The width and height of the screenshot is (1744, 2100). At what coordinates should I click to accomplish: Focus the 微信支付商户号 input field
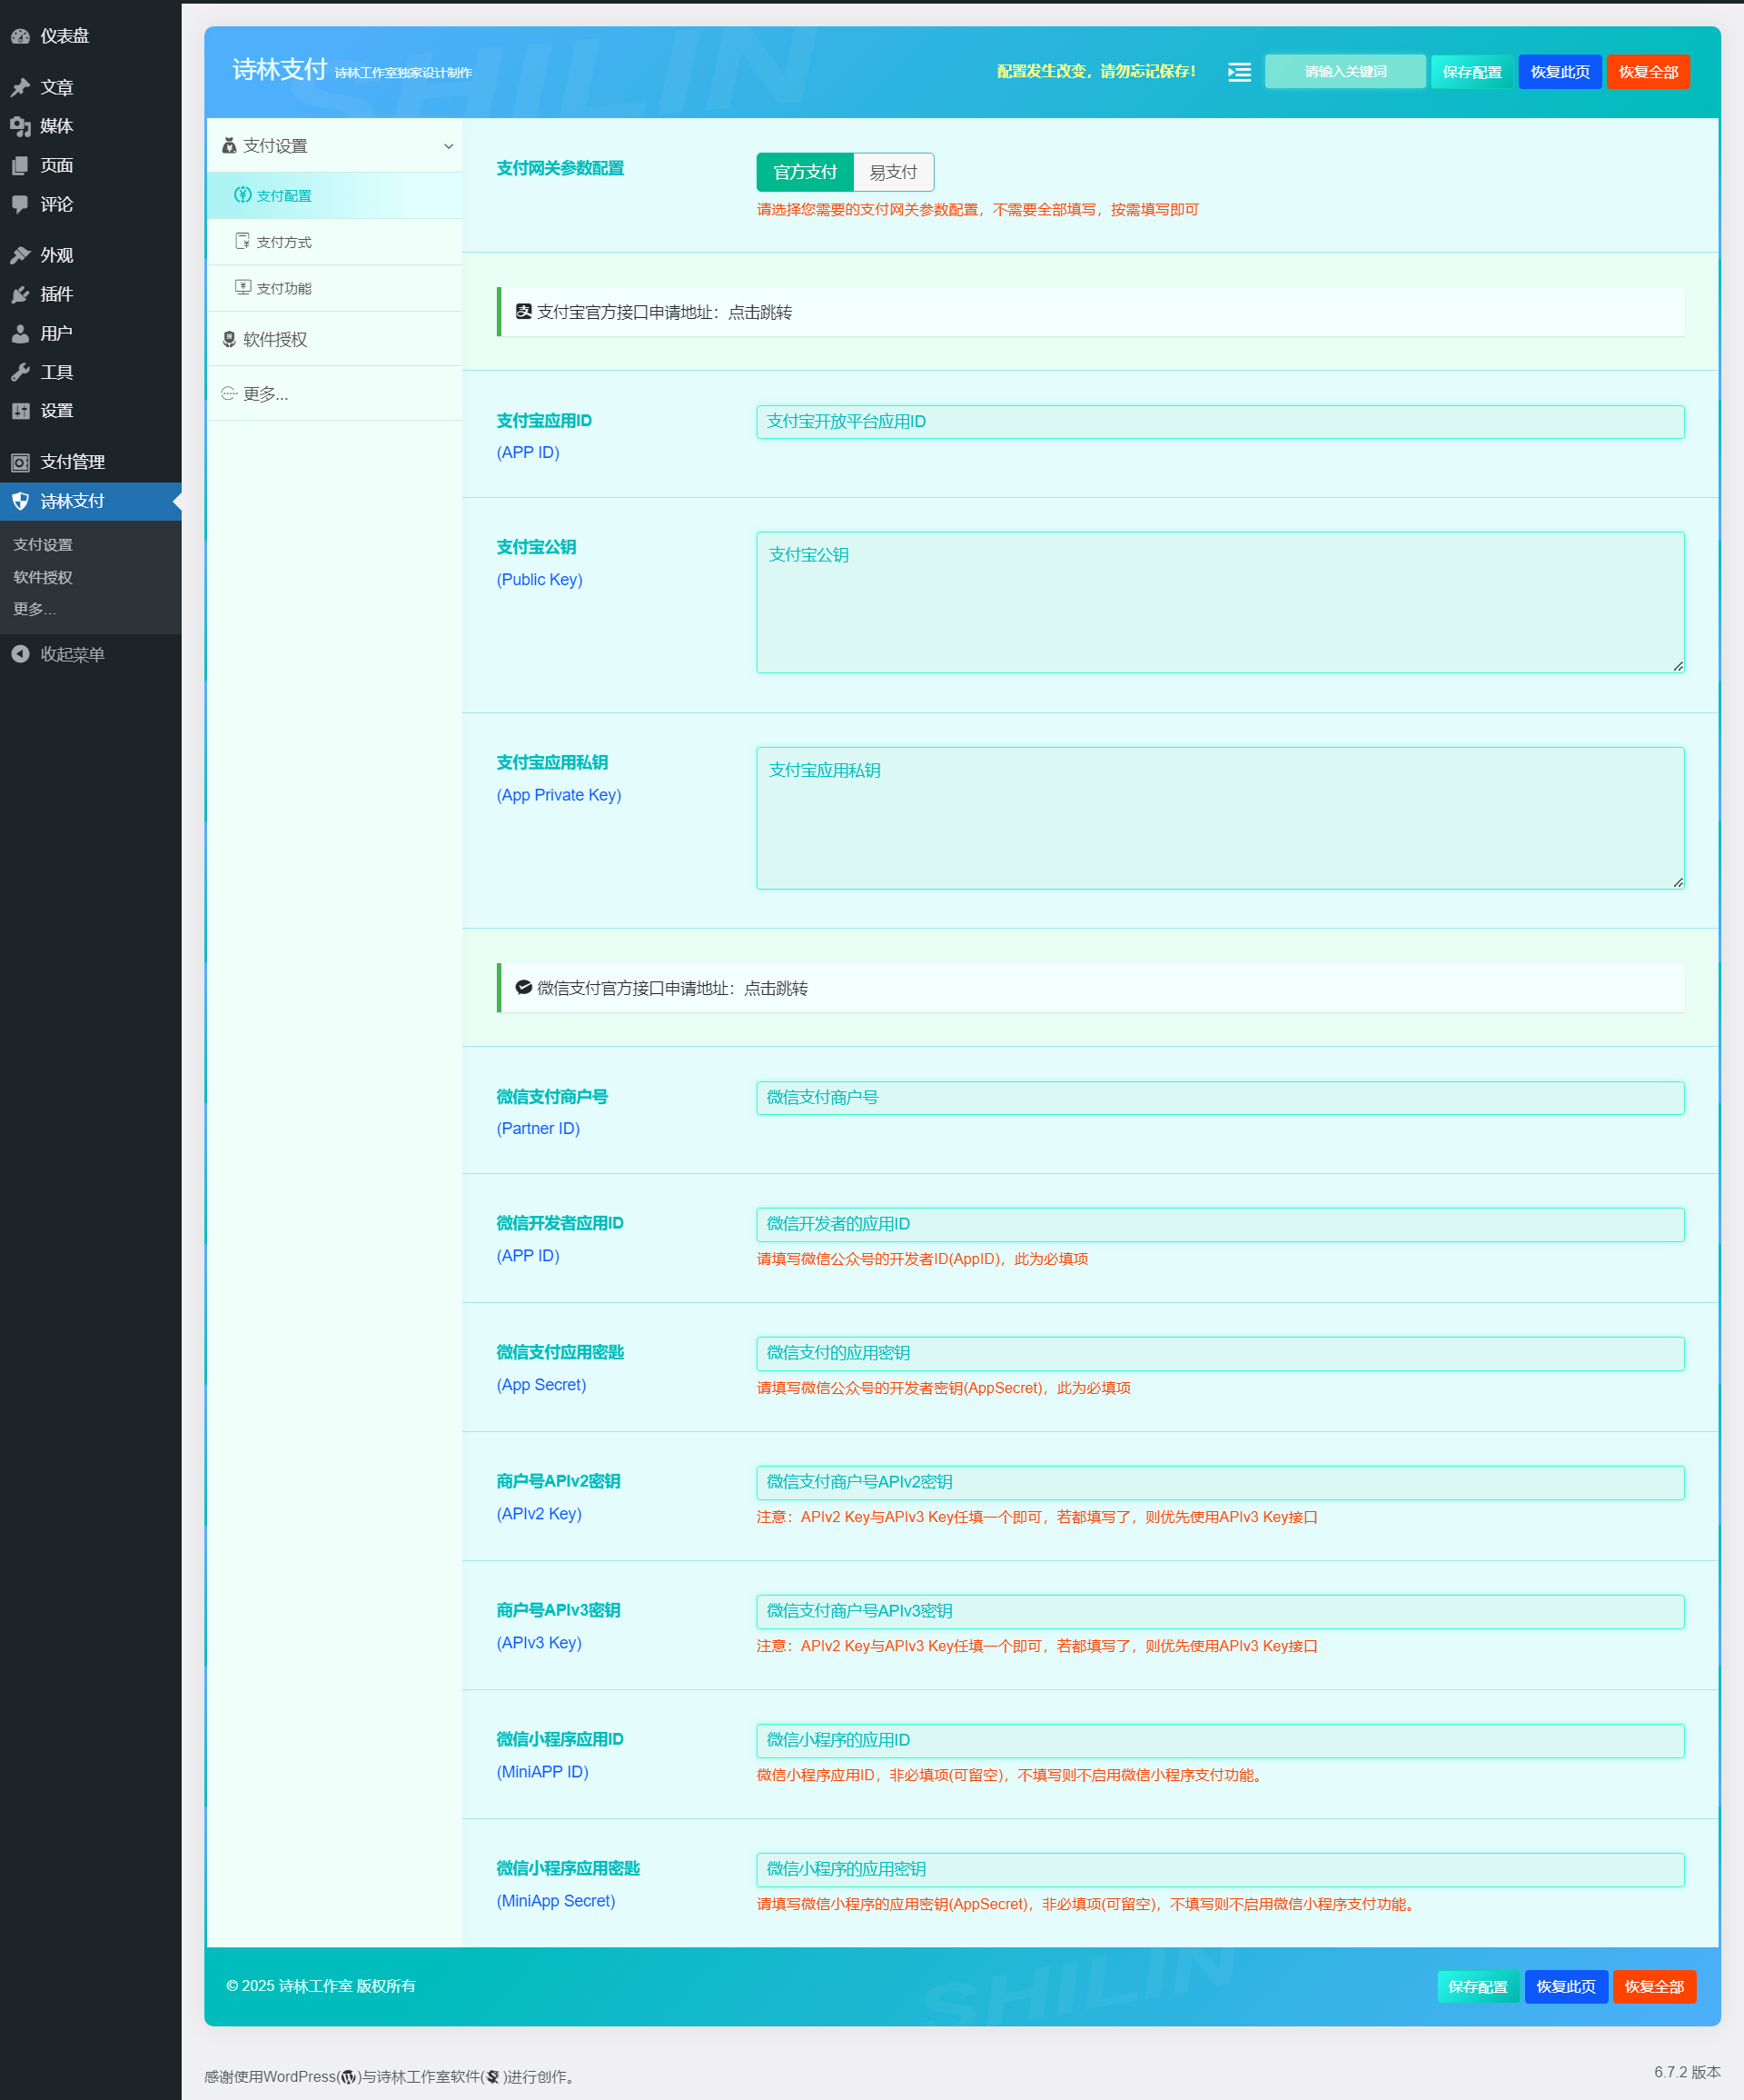click(x=1220, y=1097)
